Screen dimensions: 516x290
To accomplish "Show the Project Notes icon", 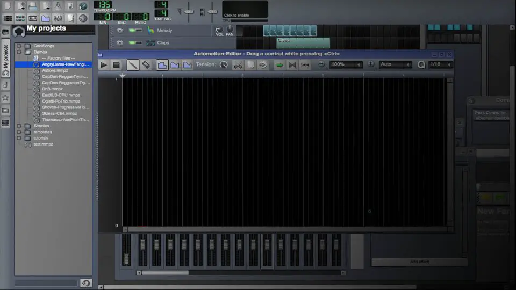I will [x=70, y=18].
